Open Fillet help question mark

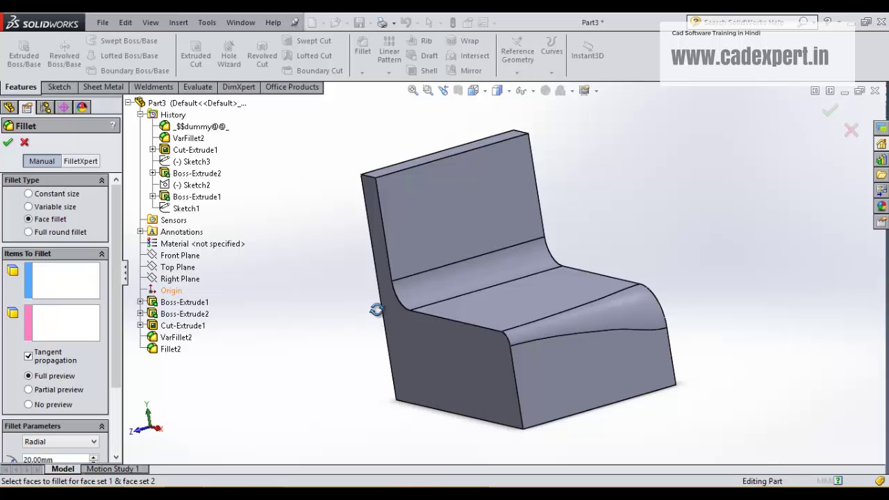pyautogui.click(x=113, y=126)
